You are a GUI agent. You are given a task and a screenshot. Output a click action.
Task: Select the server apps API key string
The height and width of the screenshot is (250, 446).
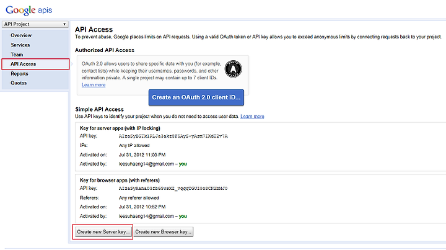pyautogui.click(x=173, y=136)
